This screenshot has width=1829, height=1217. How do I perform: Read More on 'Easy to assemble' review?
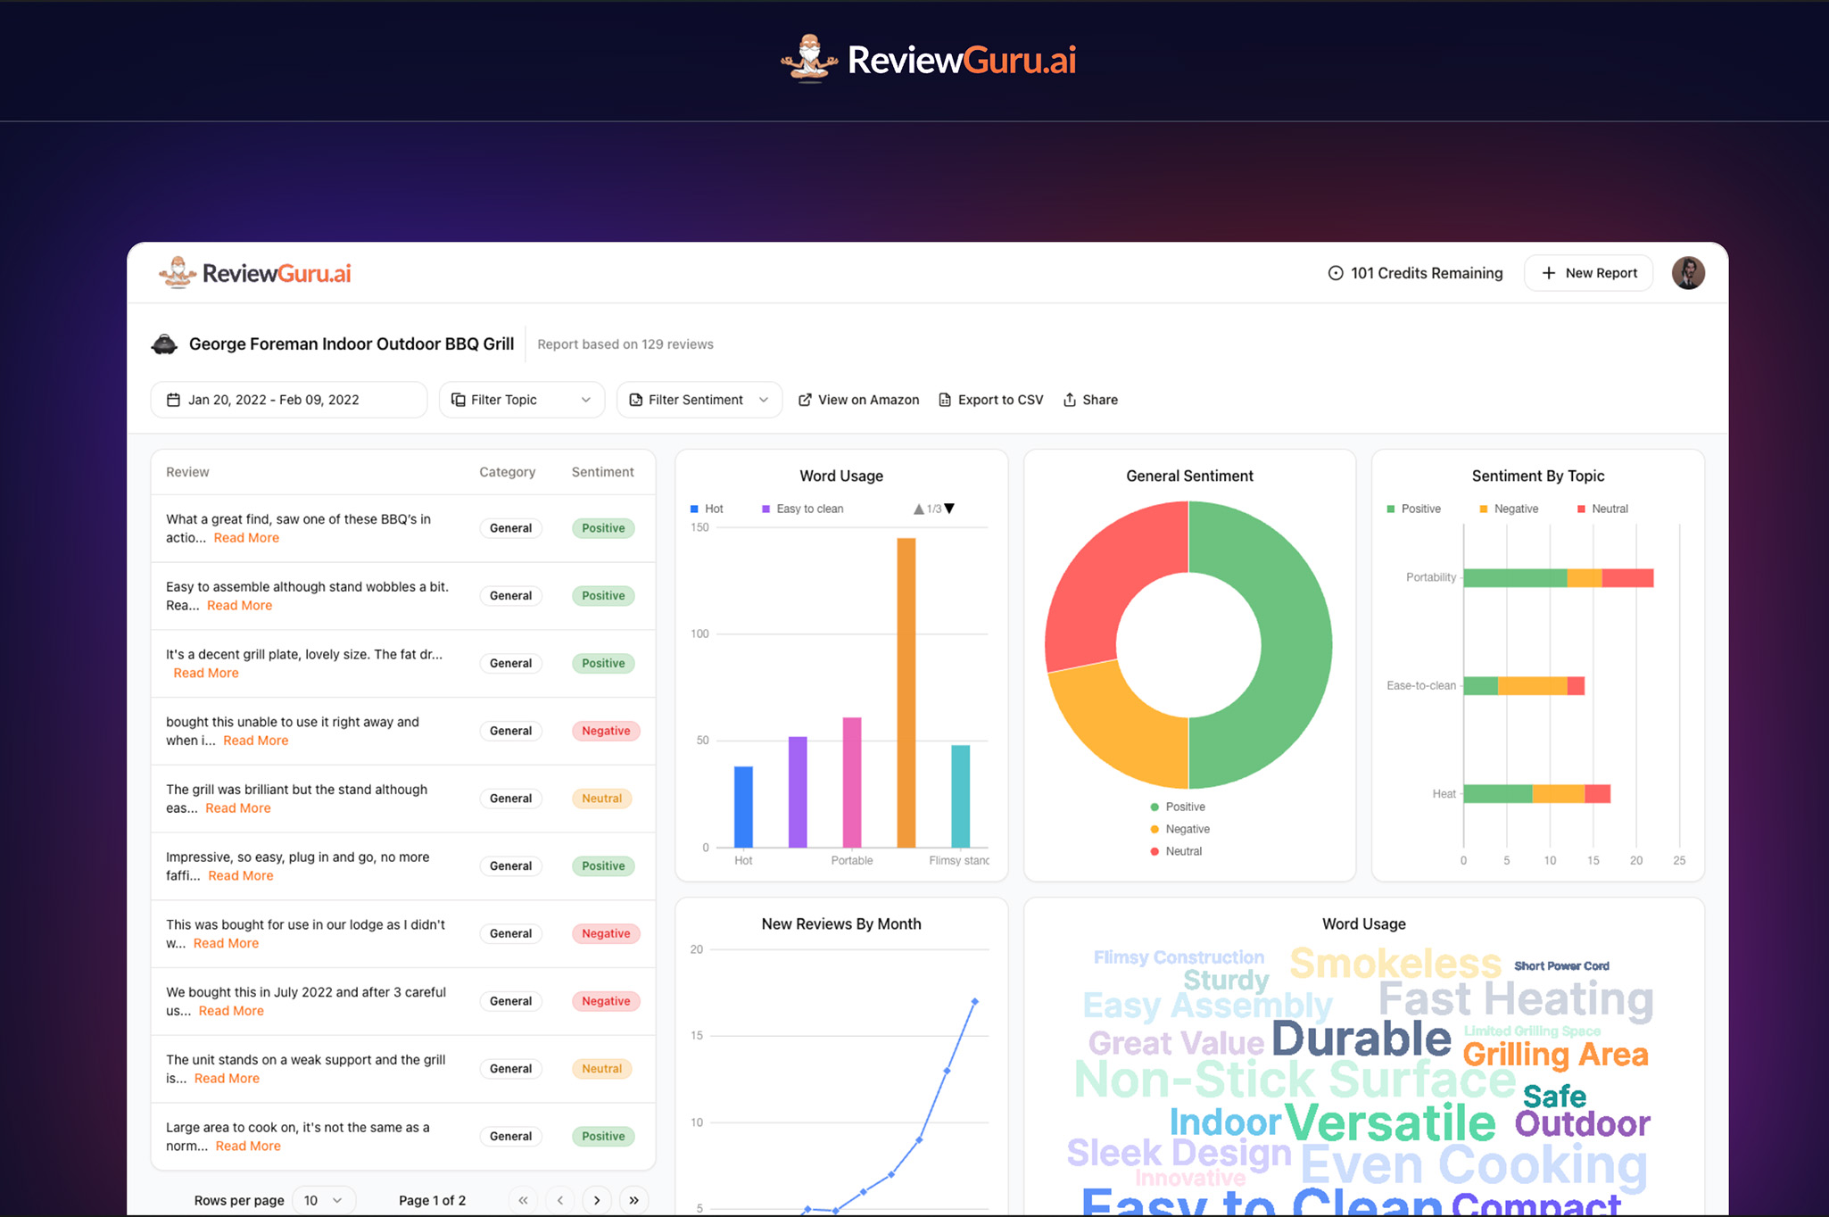click(x=240, y=606)
